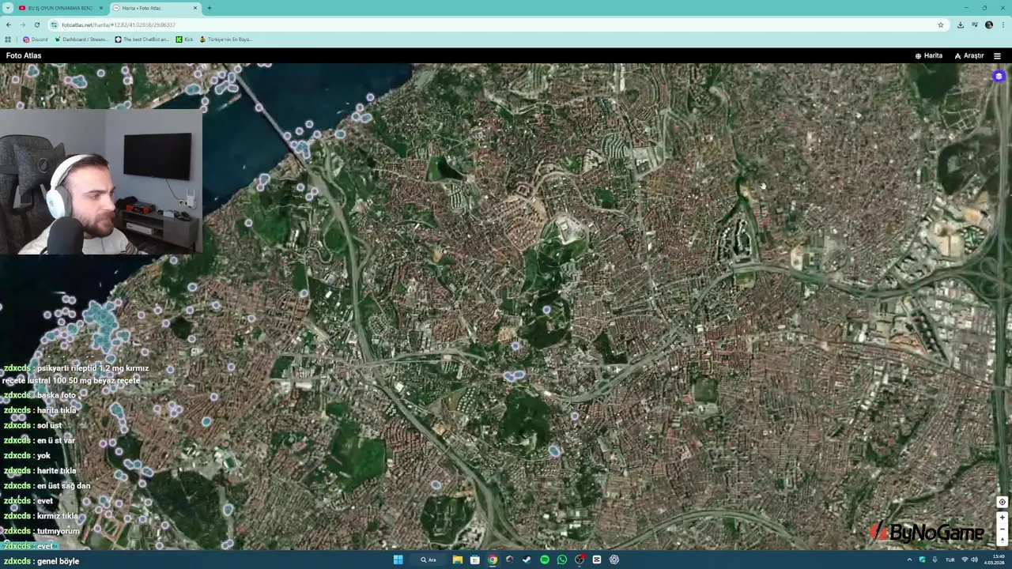This screenshot has width=1012, height=569.
Task: Reset map bearing with the compass control
Action: point(1002,541)
